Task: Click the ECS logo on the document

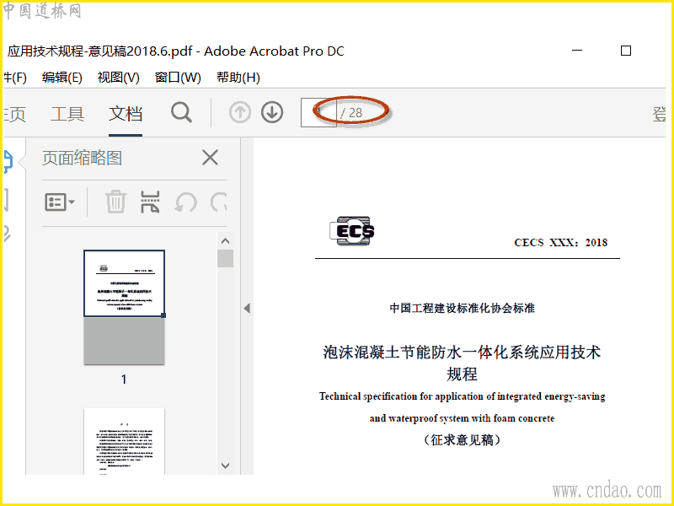Action: 352,231
